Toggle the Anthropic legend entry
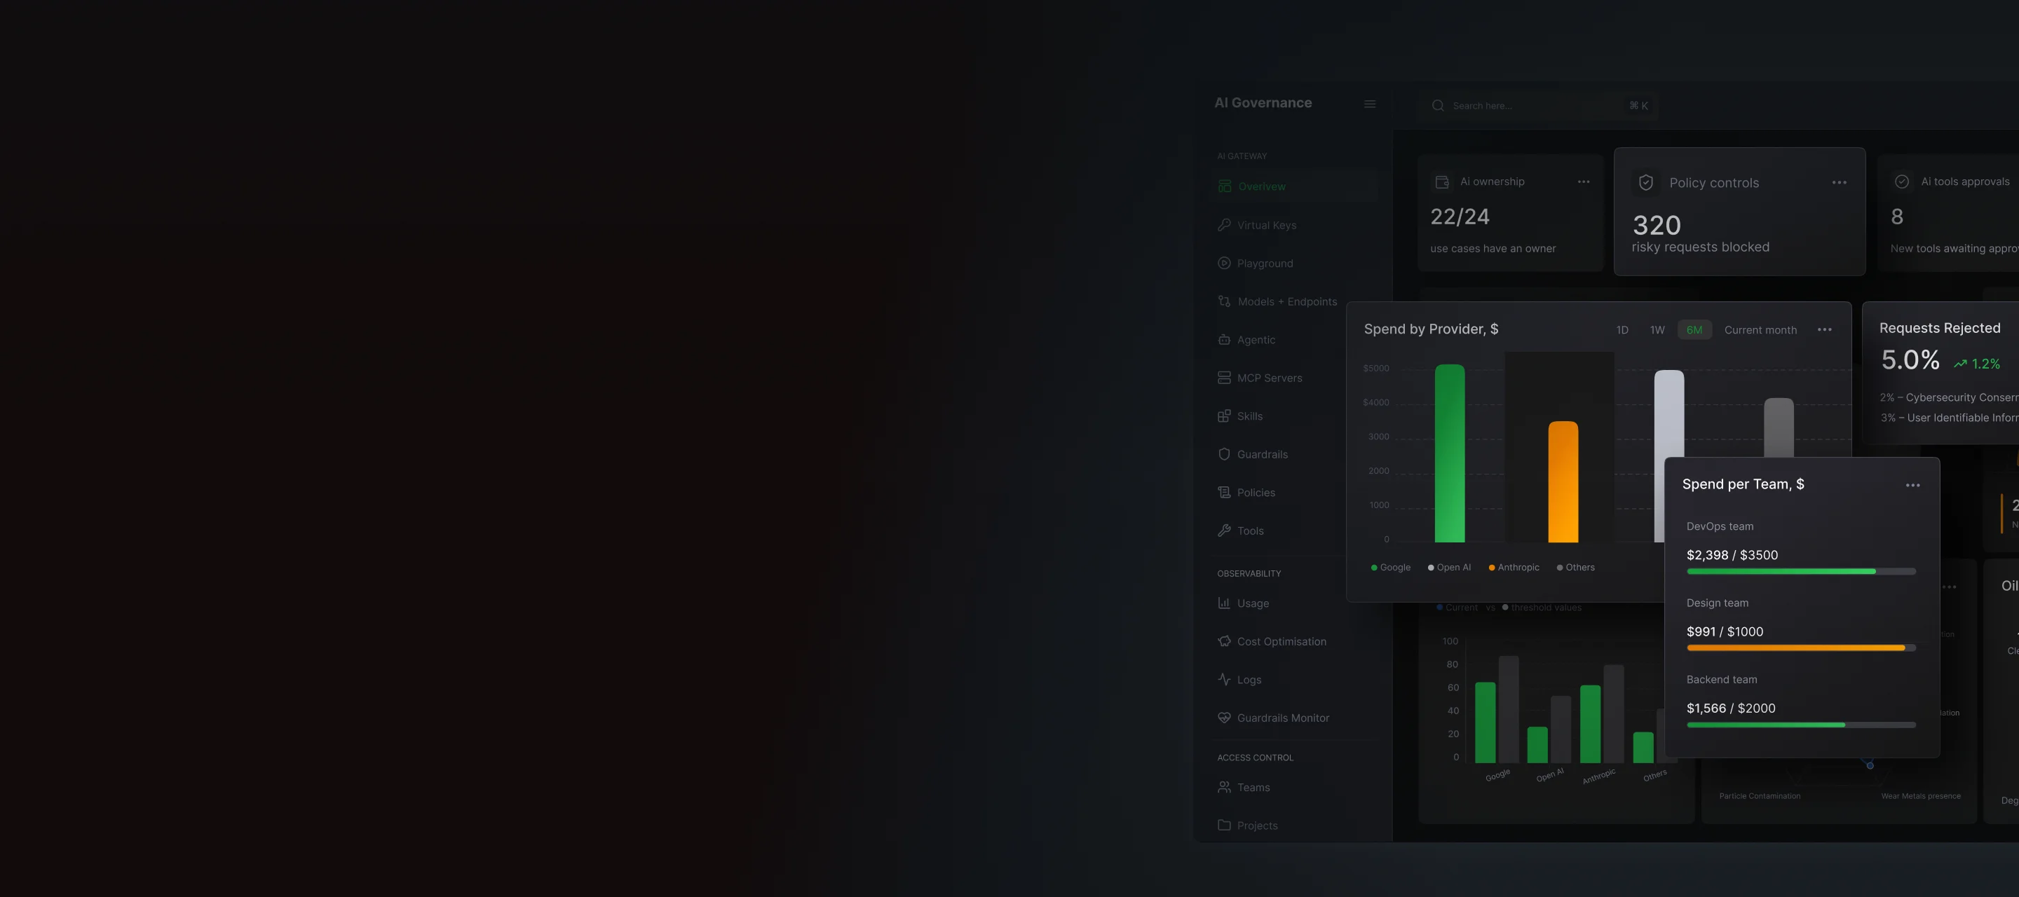2019x897 pixels. click(1514, 567)
